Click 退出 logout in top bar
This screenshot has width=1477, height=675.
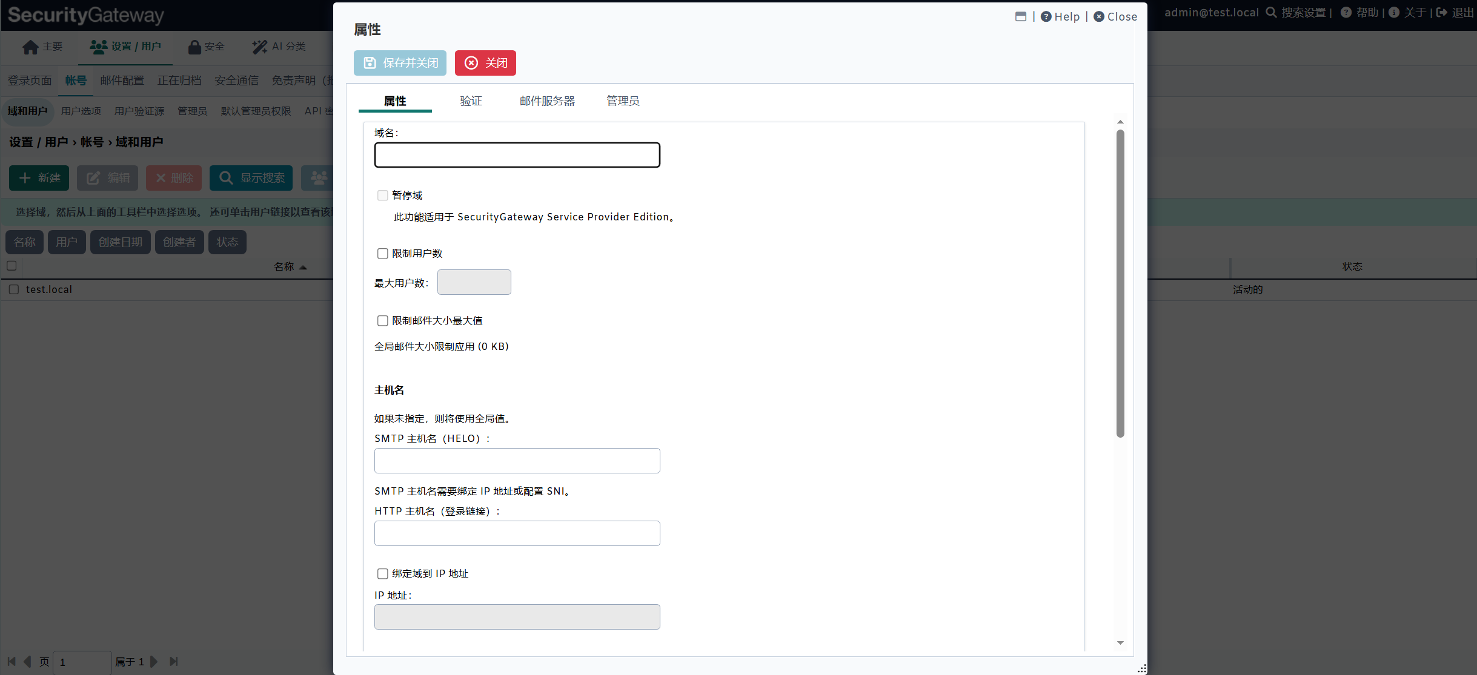[1456, 13]
